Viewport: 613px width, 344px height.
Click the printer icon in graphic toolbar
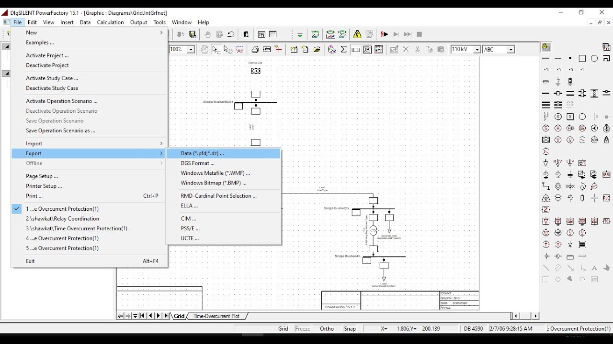[255, 49]
